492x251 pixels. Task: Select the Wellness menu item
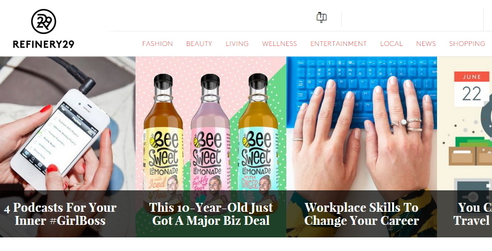[x=279, y=43]
